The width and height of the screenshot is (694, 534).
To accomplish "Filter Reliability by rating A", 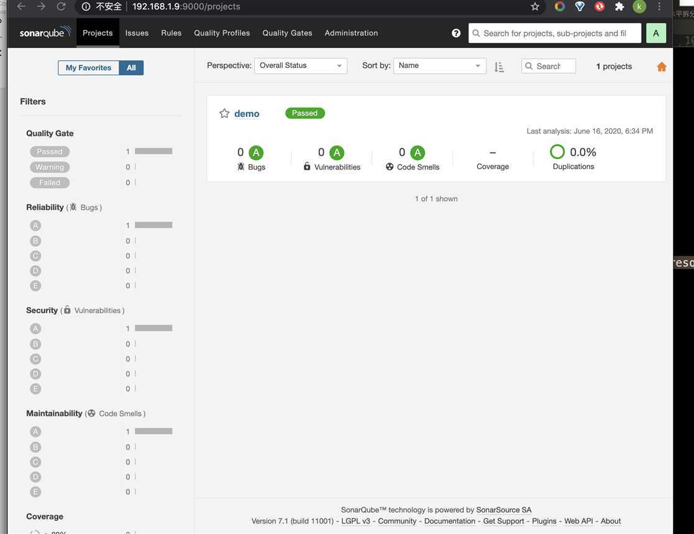I will 35,225.
